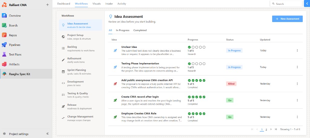This screenshot has width=310, height=138.
Task: Click the plus icon beside Ralliant CMA
Action: (x=48, y=5)
